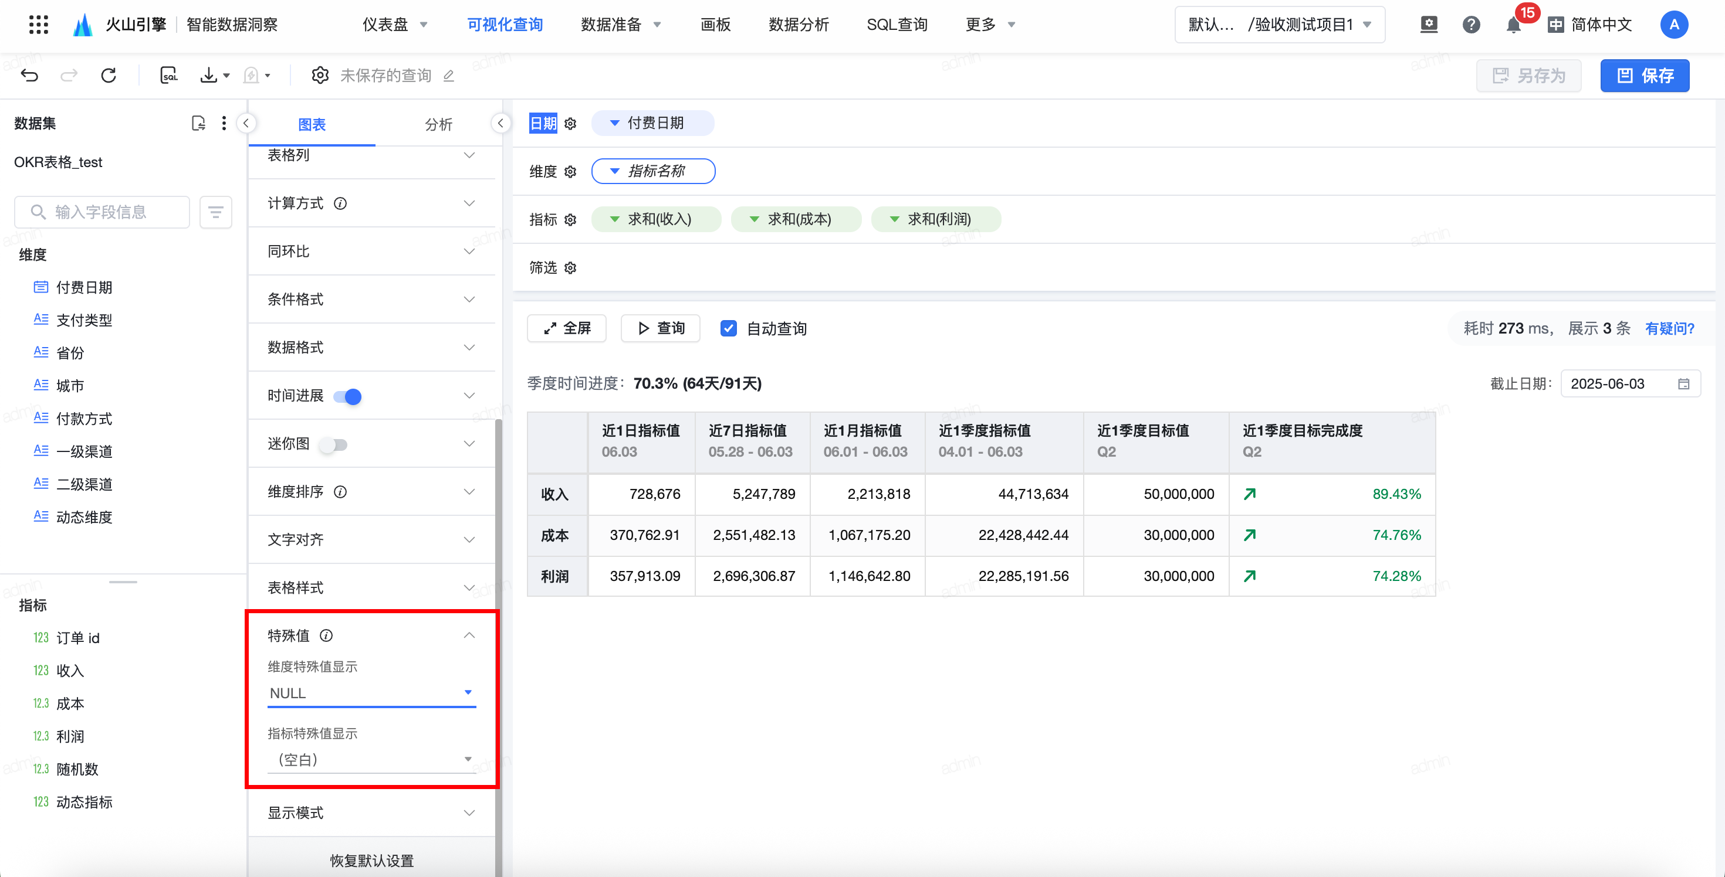1725x877 pixels.
Task: Open the user avatar A
Action: (1673, 25)
